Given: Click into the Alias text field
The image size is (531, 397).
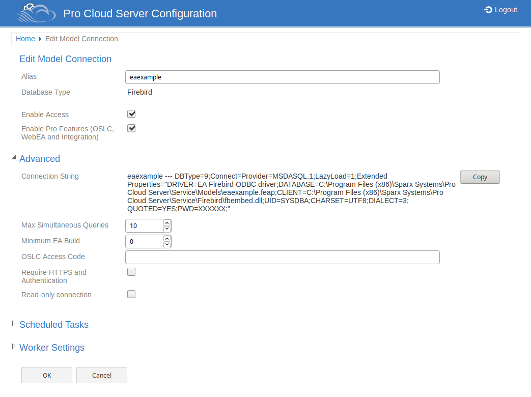Looking at the screenshot, I should (x=282, y=77).
